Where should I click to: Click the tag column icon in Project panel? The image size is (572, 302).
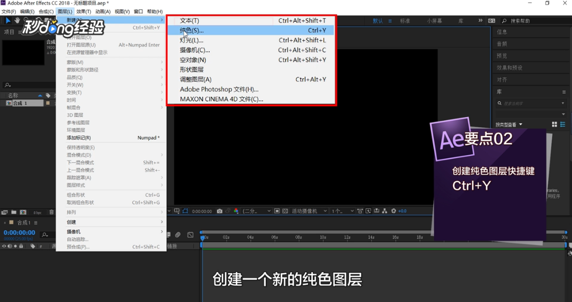[x=48, y=95]
